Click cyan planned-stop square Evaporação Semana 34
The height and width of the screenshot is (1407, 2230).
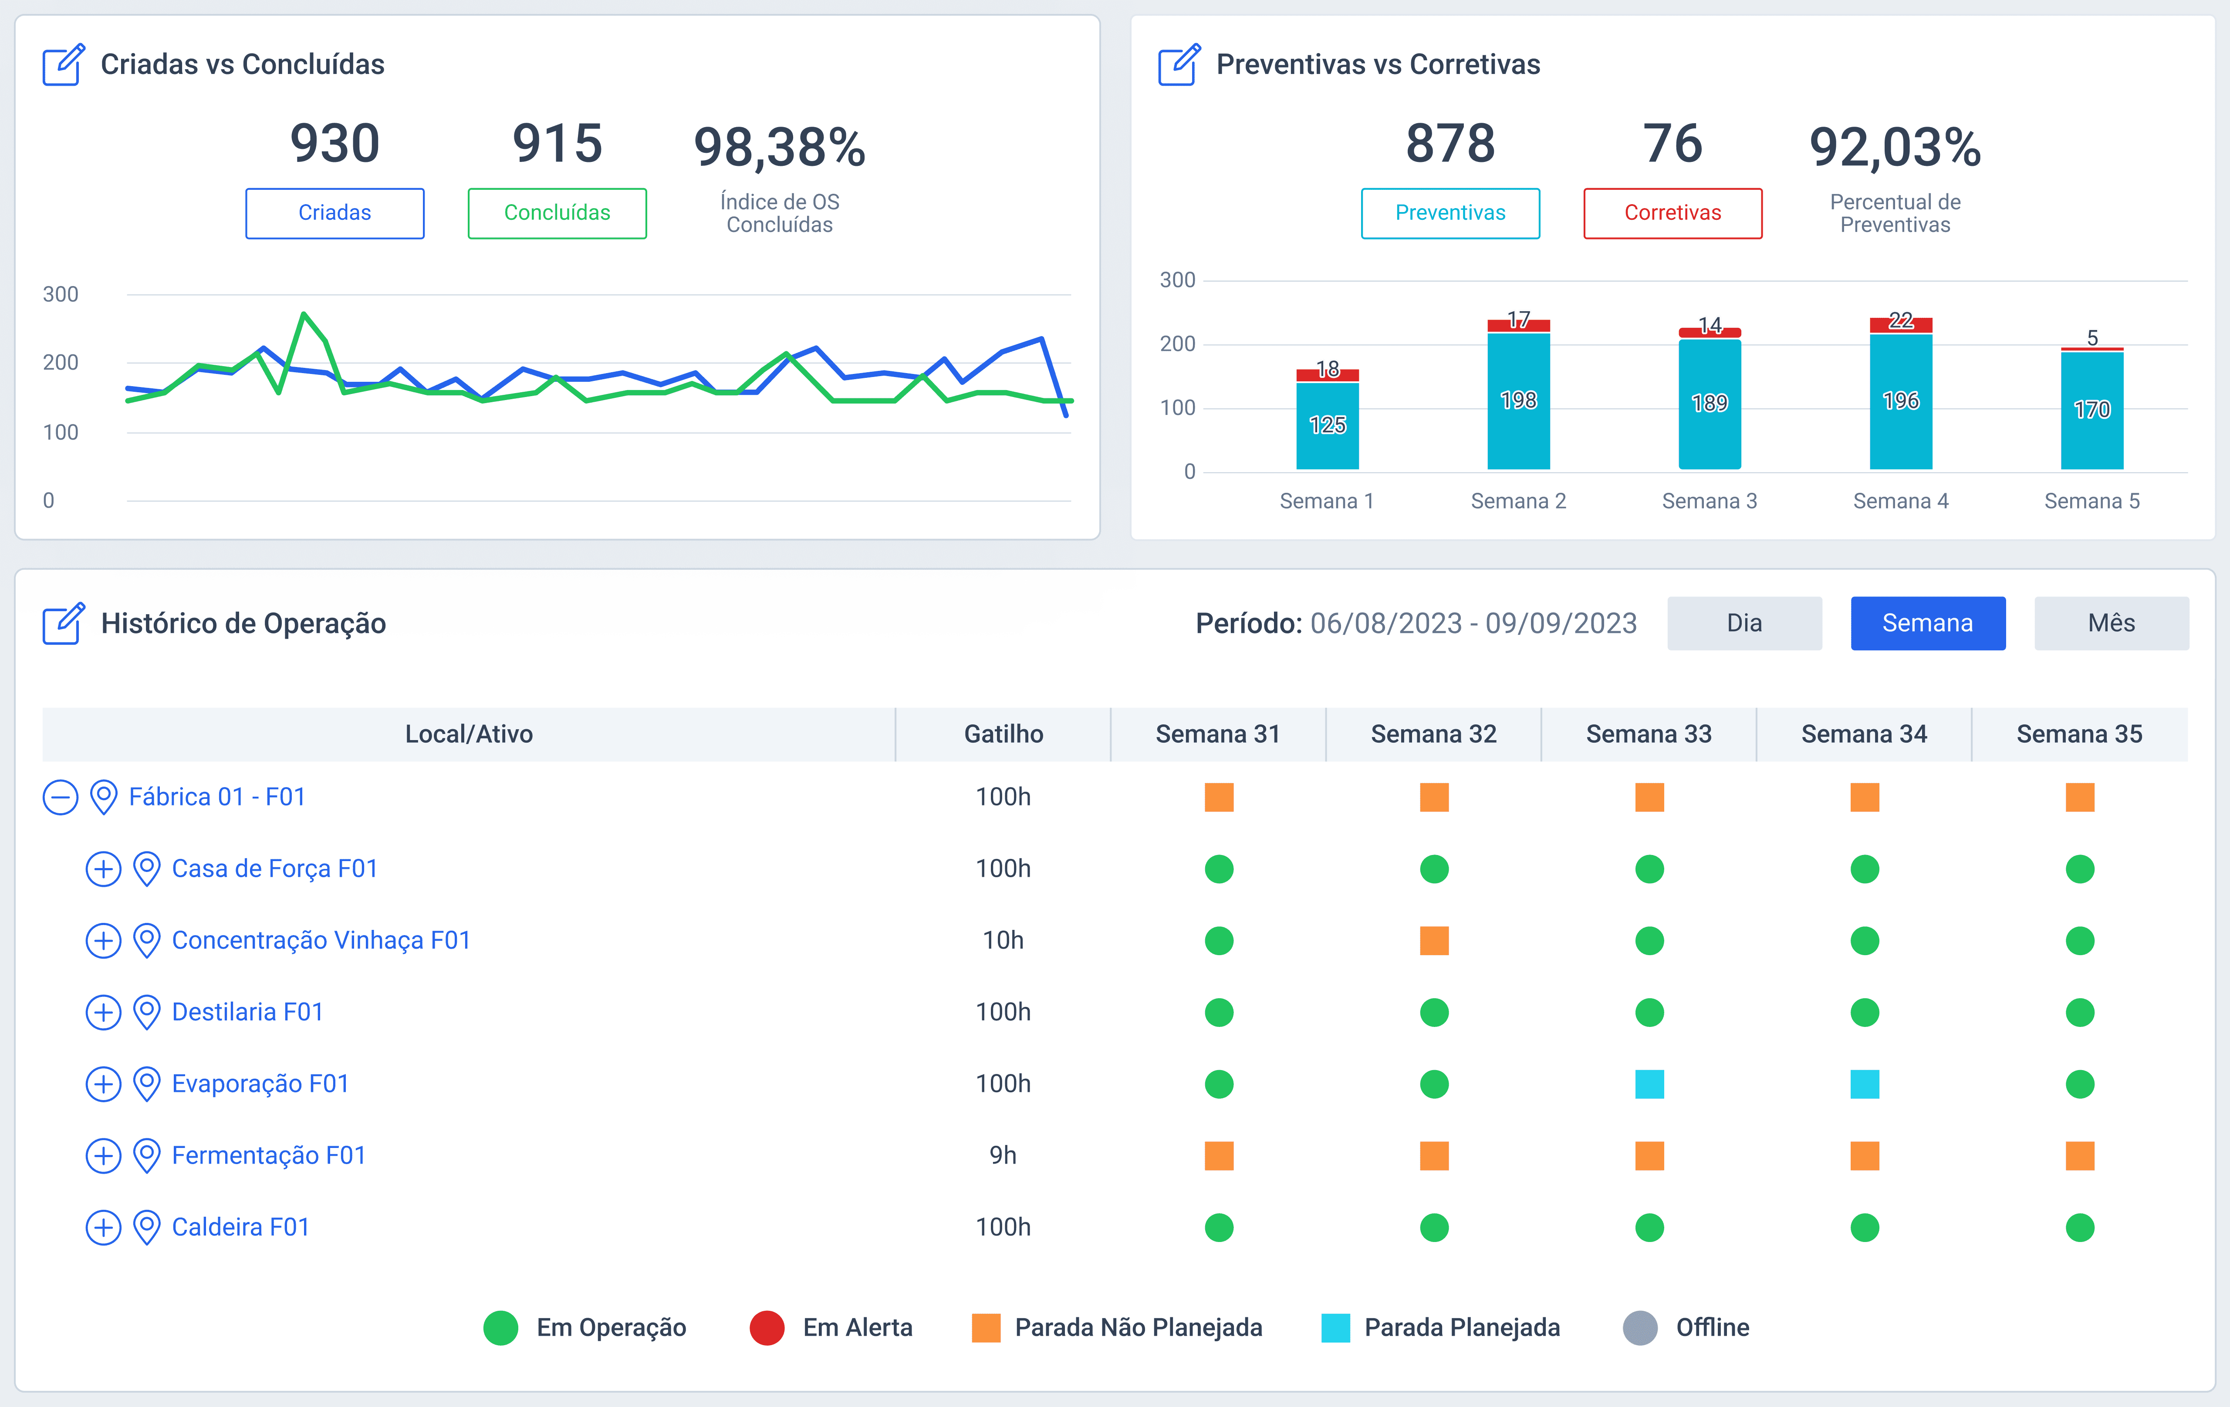pos(1864,1084)
